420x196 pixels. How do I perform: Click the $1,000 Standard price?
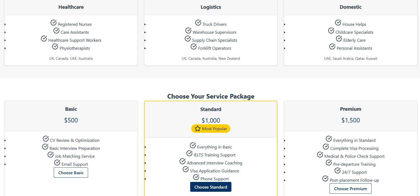click(x=211, y=120)
